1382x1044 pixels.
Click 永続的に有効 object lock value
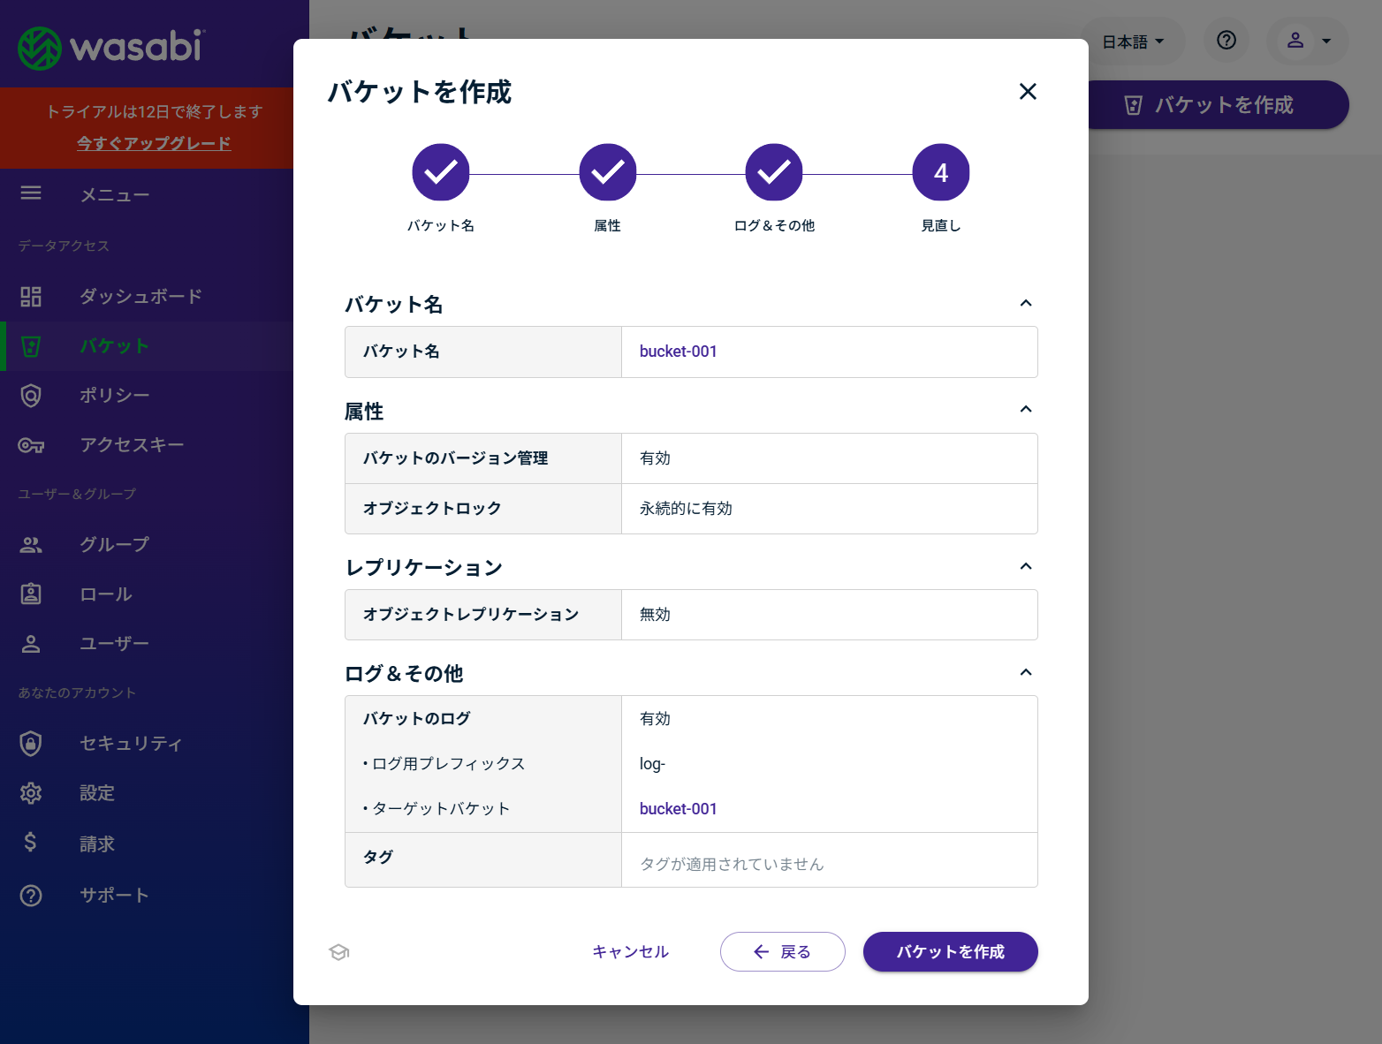point(687,509)
